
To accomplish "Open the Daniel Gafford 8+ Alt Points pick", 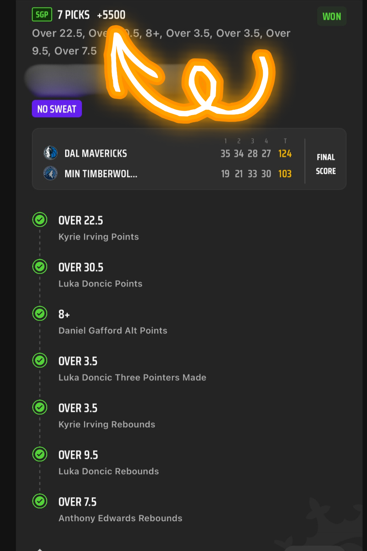I will [x=113, y=322].
